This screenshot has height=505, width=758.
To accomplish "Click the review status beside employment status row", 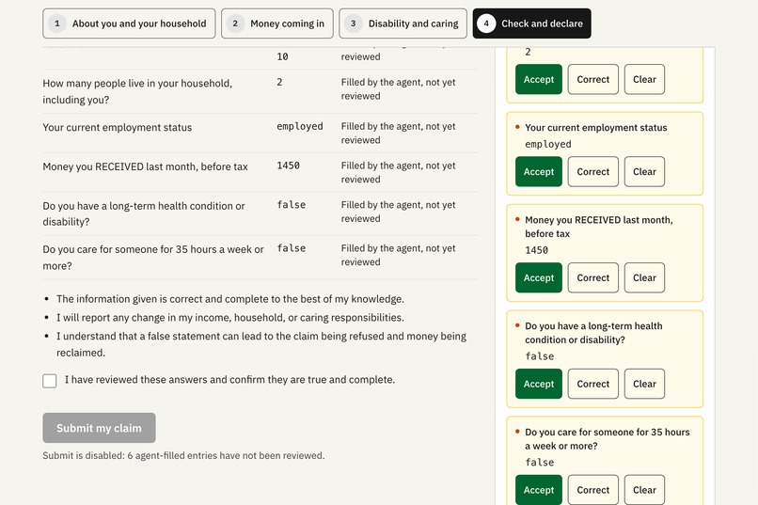I will click(x=399, y=133).
